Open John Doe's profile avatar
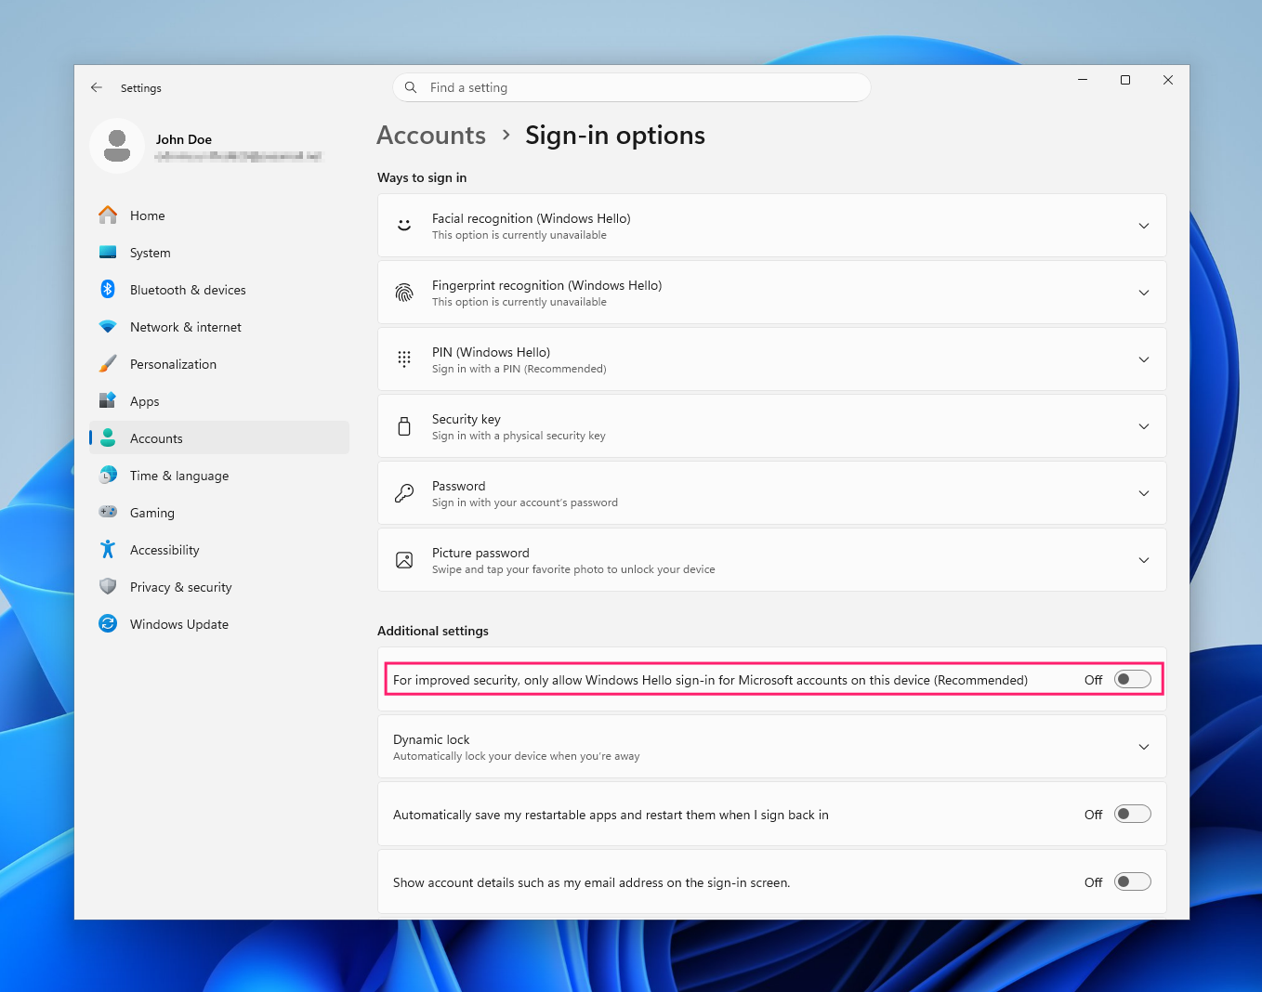This screenshot has height=992, width=1262. coord(117,146)
